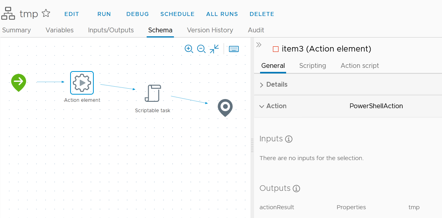The image size is (442, 218).
Task: Click the zoom out magnifier icon
Action: pos(202,49)
